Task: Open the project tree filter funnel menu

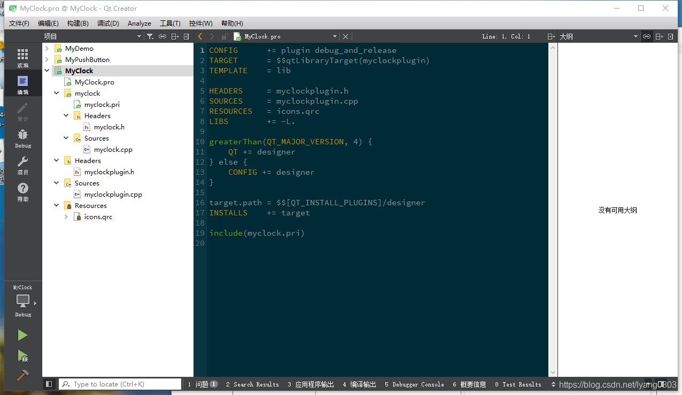Action: pos(151,36)
